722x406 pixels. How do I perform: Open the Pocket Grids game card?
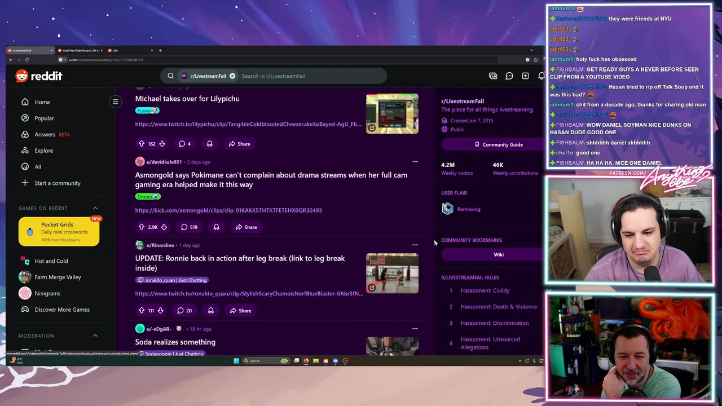[x=59, y=232]
